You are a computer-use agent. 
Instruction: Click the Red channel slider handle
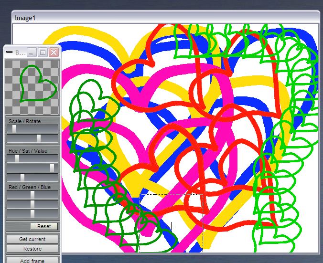[32, 195]
